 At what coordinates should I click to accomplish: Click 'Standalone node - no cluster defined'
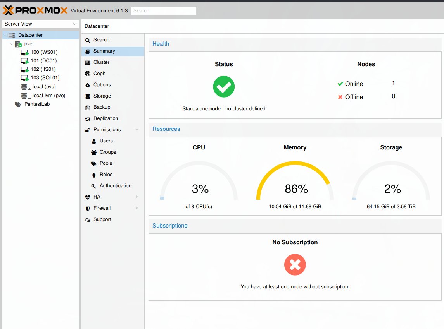[x=224, y=109]
